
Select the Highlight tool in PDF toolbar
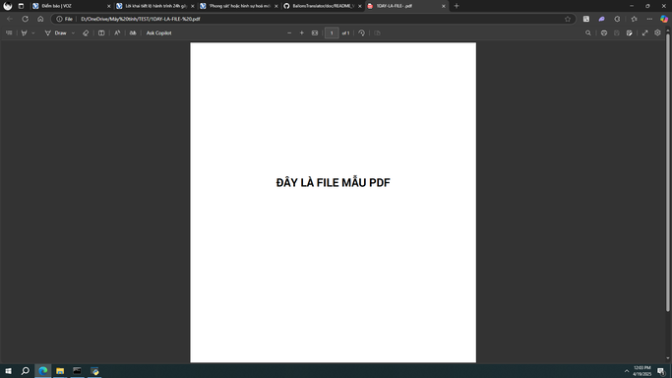[24, 33]
